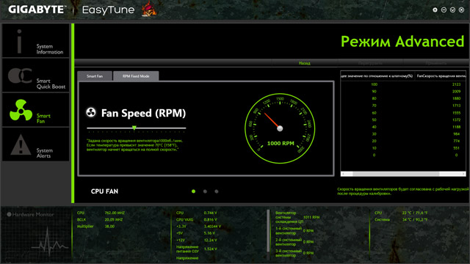Image resolution: width=470 pixels, height=264 pixels.
Task: Click the 50 percent table row
Action: click(x=403, y=120)
